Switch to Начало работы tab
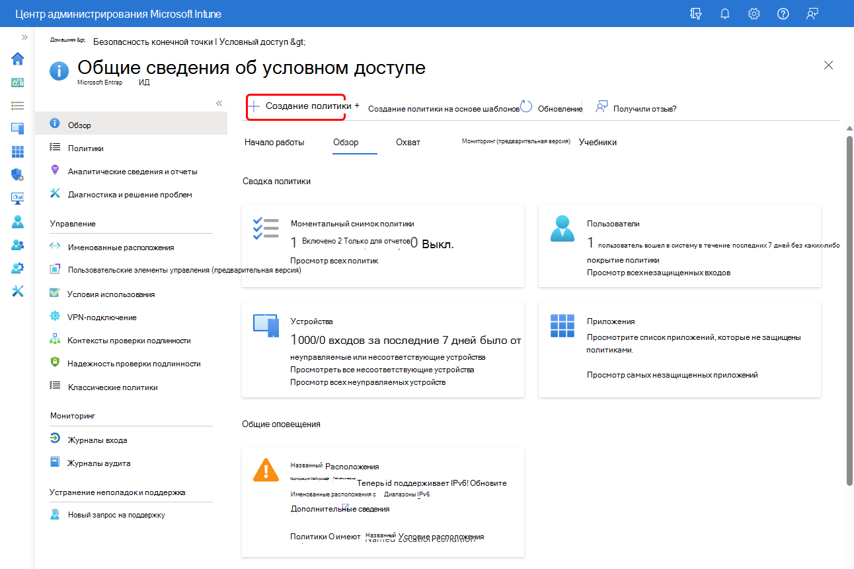The width and height of the screenshot is (854, 569). [274, 142]
